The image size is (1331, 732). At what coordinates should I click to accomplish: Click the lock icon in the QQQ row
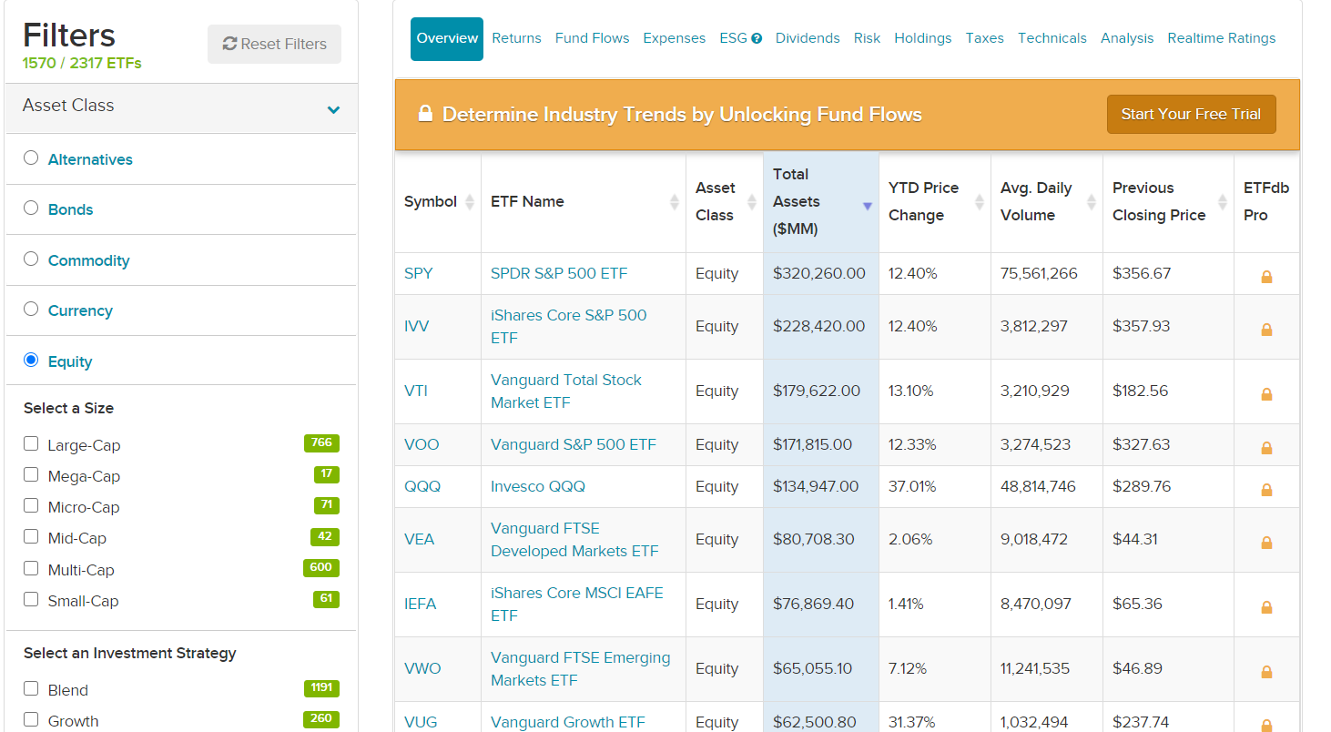1266,490
